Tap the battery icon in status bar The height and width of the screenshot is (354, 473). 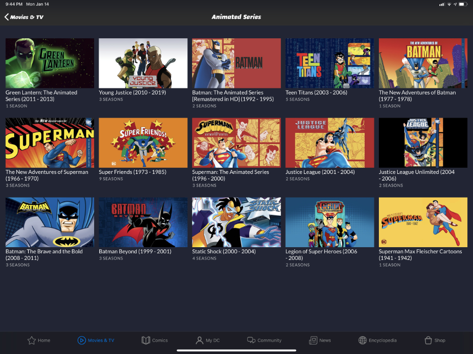[x=463, y=4]
